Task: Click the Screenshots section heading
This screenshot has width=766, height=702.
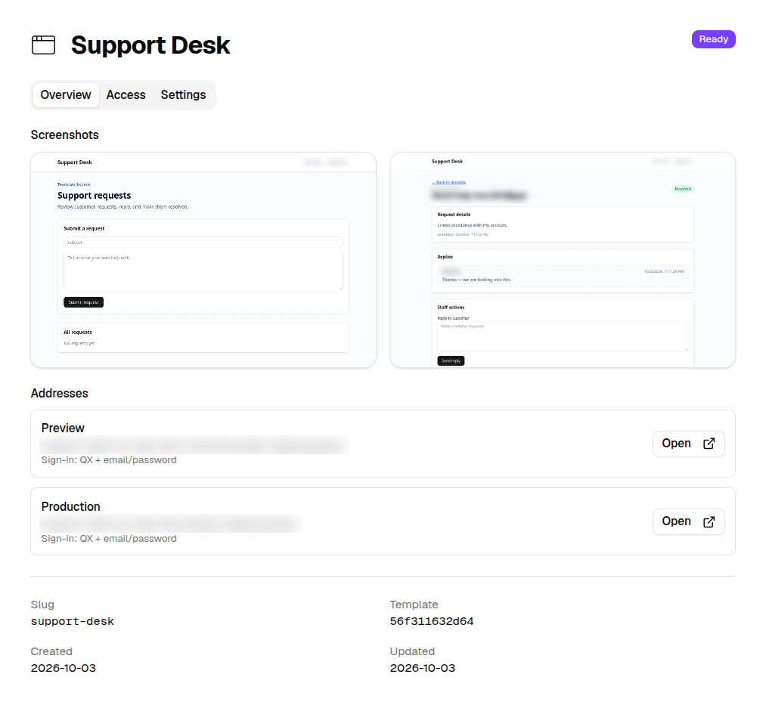Action: pyautogui.click(x=64, y=135)
